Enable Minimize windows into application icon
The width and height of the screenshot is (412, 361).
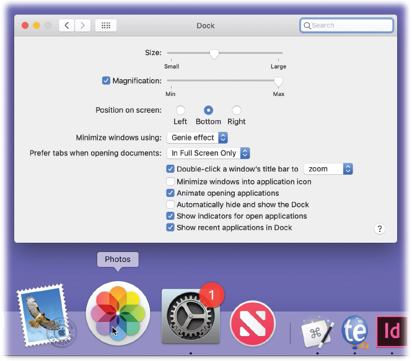(170, 181)
